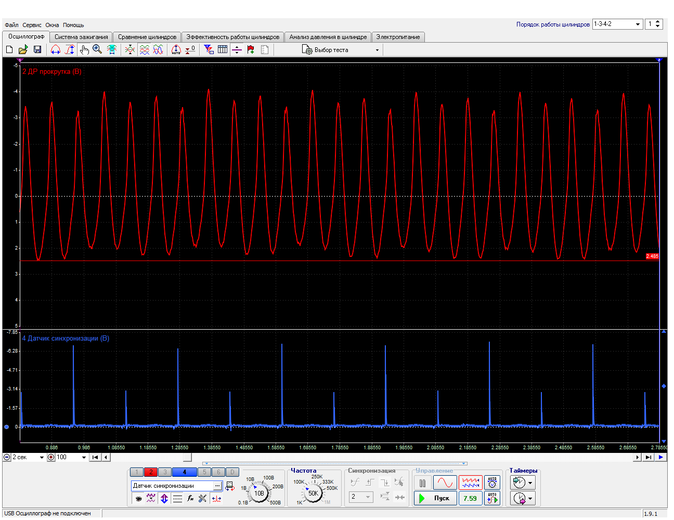Open the cylinder firing order dropdown
674x520 pixels.
pos(638,24)
